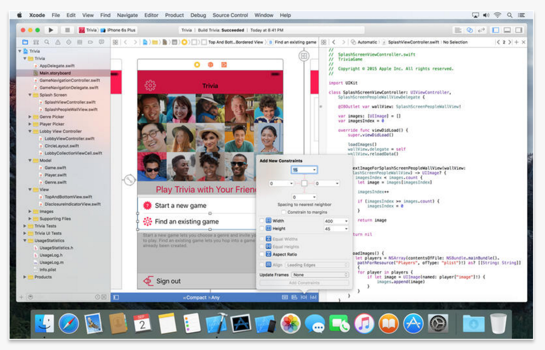Open Spotlight search in menu bar
545x350 pixels.
pos(510,15)
